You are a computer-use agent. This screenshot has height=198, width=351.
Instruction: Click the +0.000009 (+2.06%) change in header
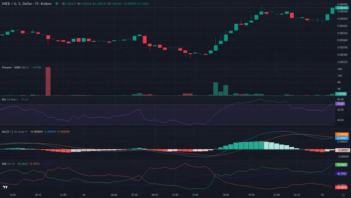136,4
